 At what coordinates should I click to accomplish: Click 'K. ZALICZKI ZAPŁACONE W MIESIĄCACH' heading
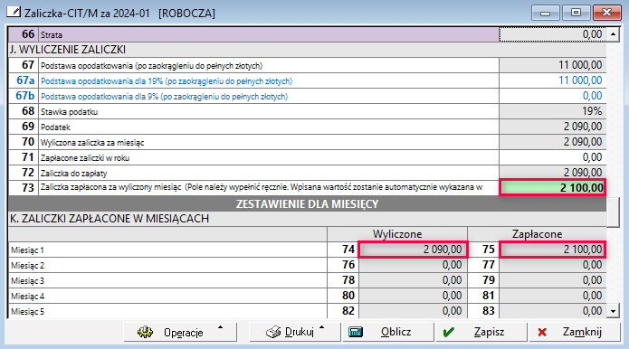110,219
